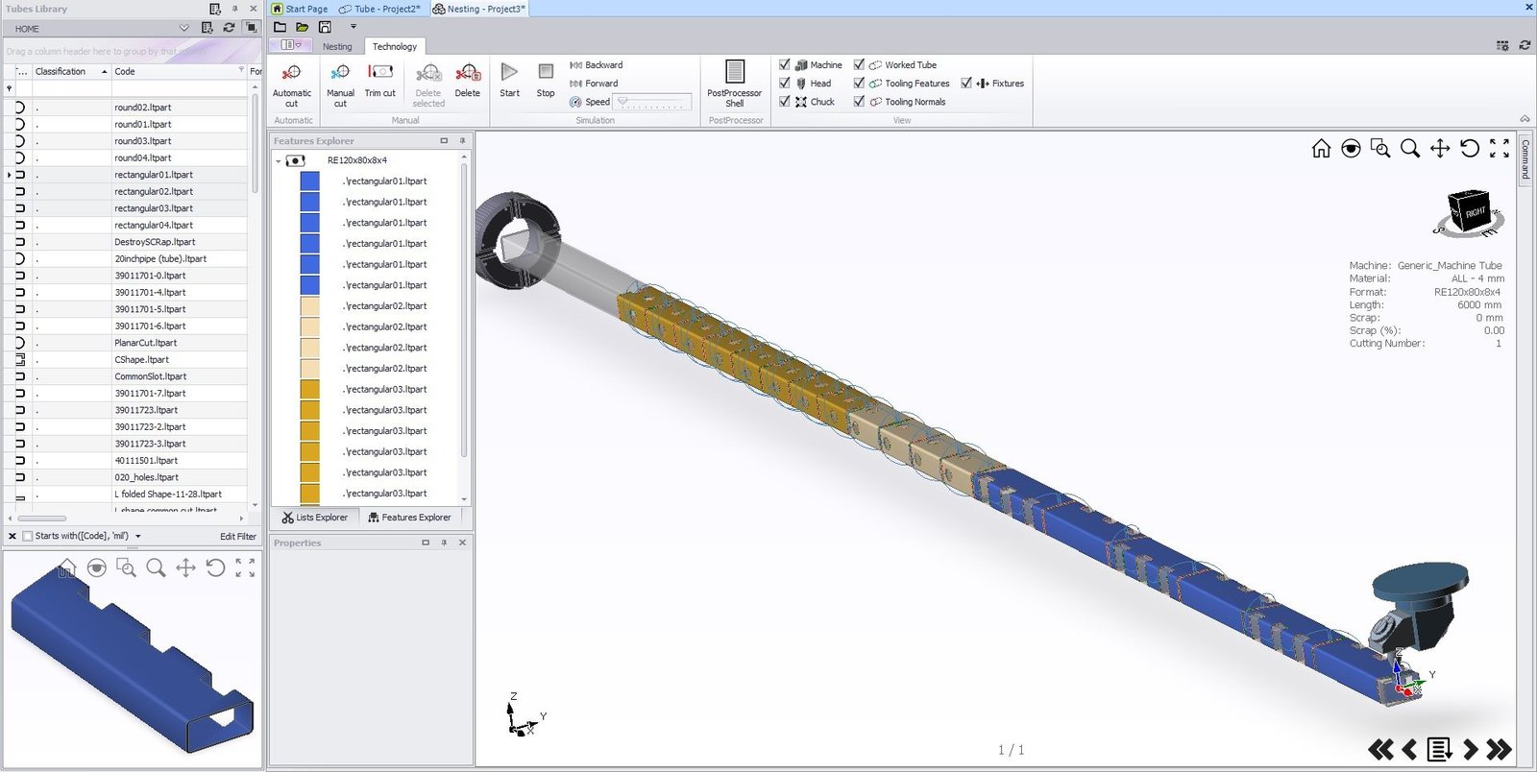1537x772 pixels.
Task: Collapse the RE120x80x8x4 tree node
Action: coord(279,161)
